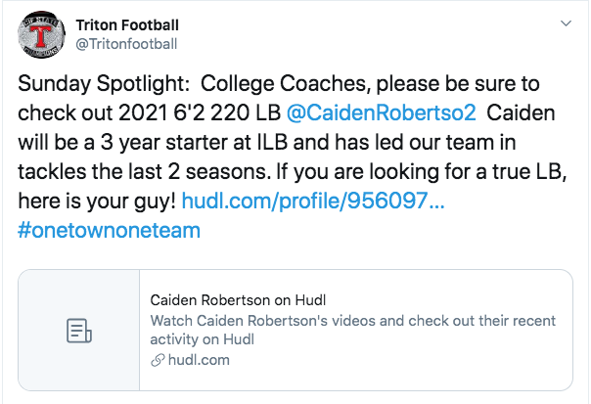Click hudl.com domain text in card
Screen dimensions: 591x404
pos(199,360)
